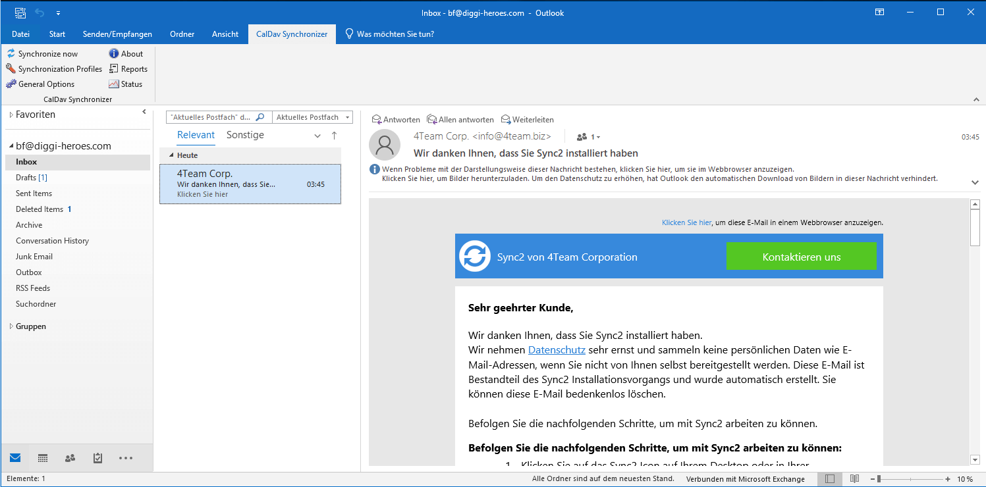This screenshot has width=986, height=487.
Task: Open the Ordner tab
Action: click(182, 34)
